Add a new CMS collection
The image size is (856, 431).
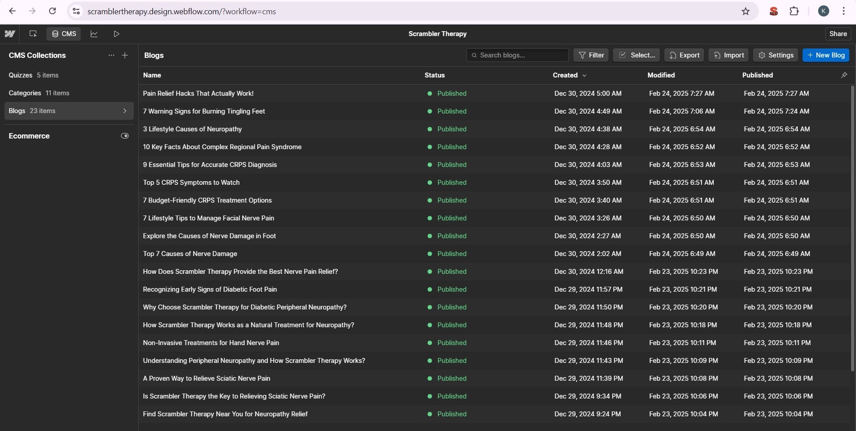(125, 55)
